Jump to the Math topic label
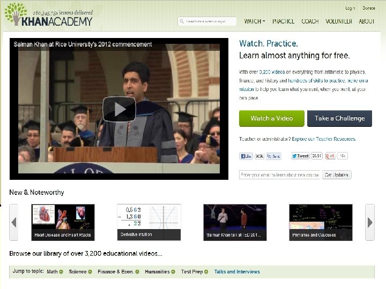This screenshot has height=289, width=386. tap(52, 272)
